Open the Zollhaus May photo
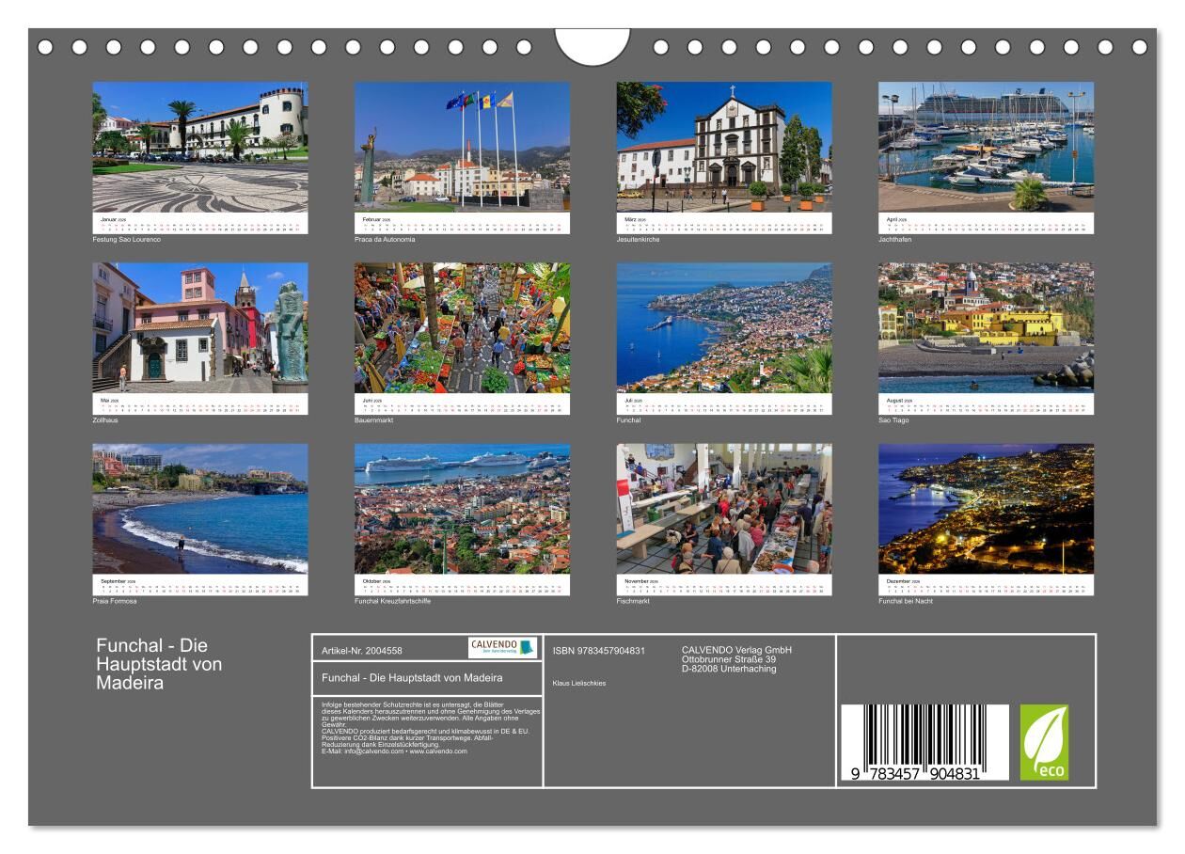This screenshot has height=854, width=1185. click(x=199, y=327)
